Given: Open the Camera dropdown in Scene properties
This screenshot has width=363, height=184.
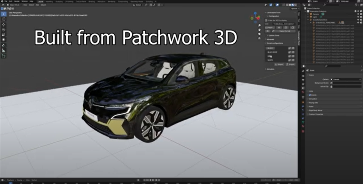Looking at the screenshot, I should coord(346,79).
